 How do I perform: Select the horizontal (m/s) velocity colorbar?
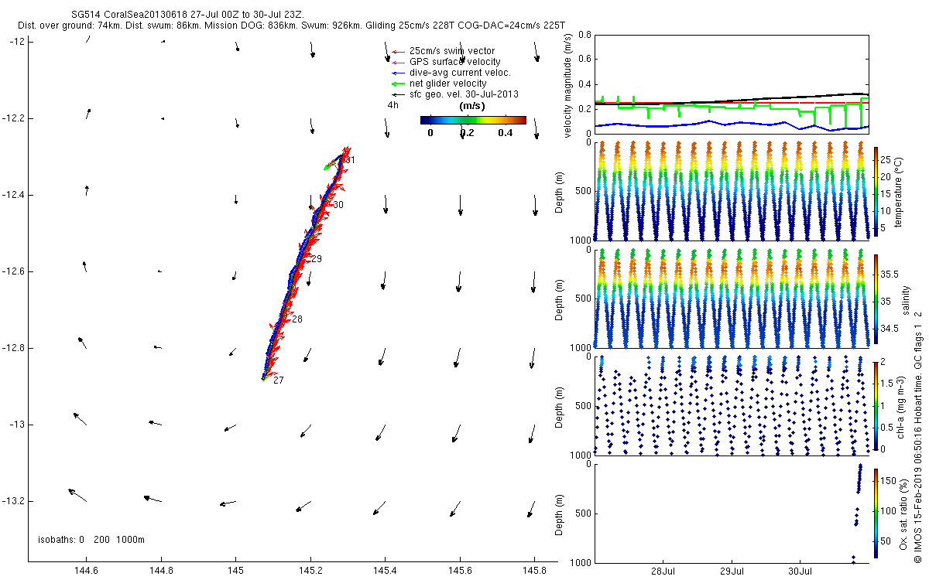473,120
